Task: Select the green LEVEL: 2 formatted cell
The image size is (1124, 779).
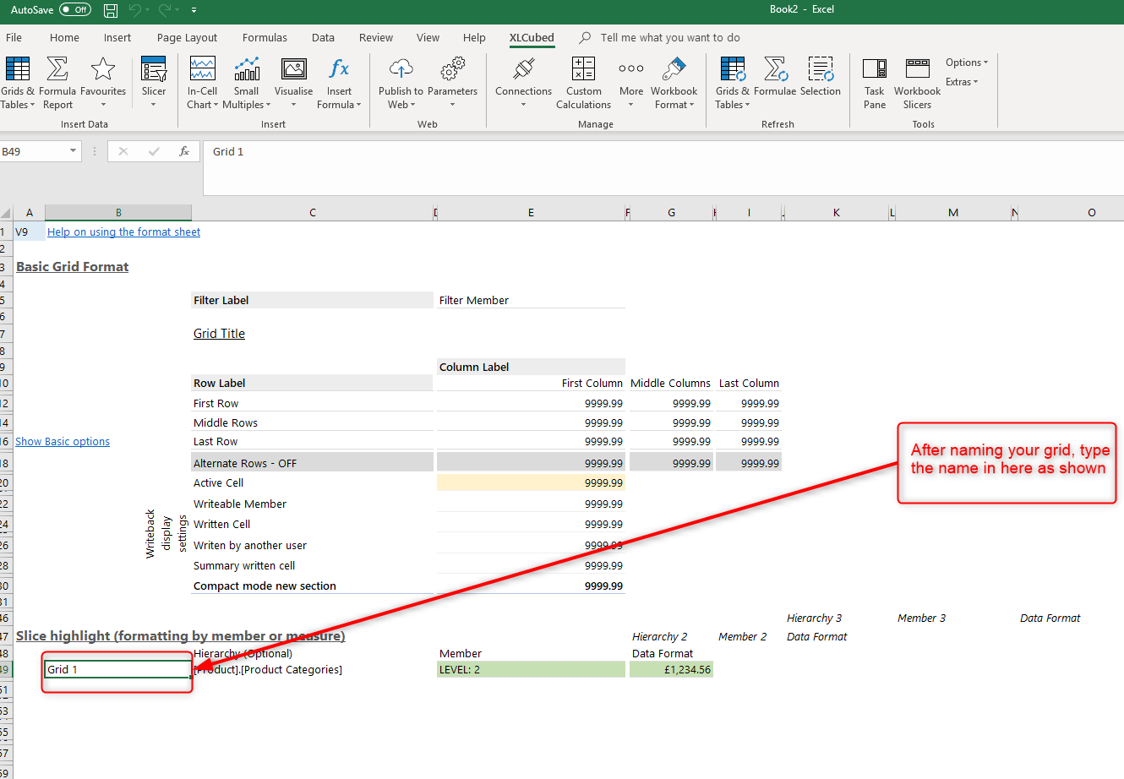Action: [530, 670]
